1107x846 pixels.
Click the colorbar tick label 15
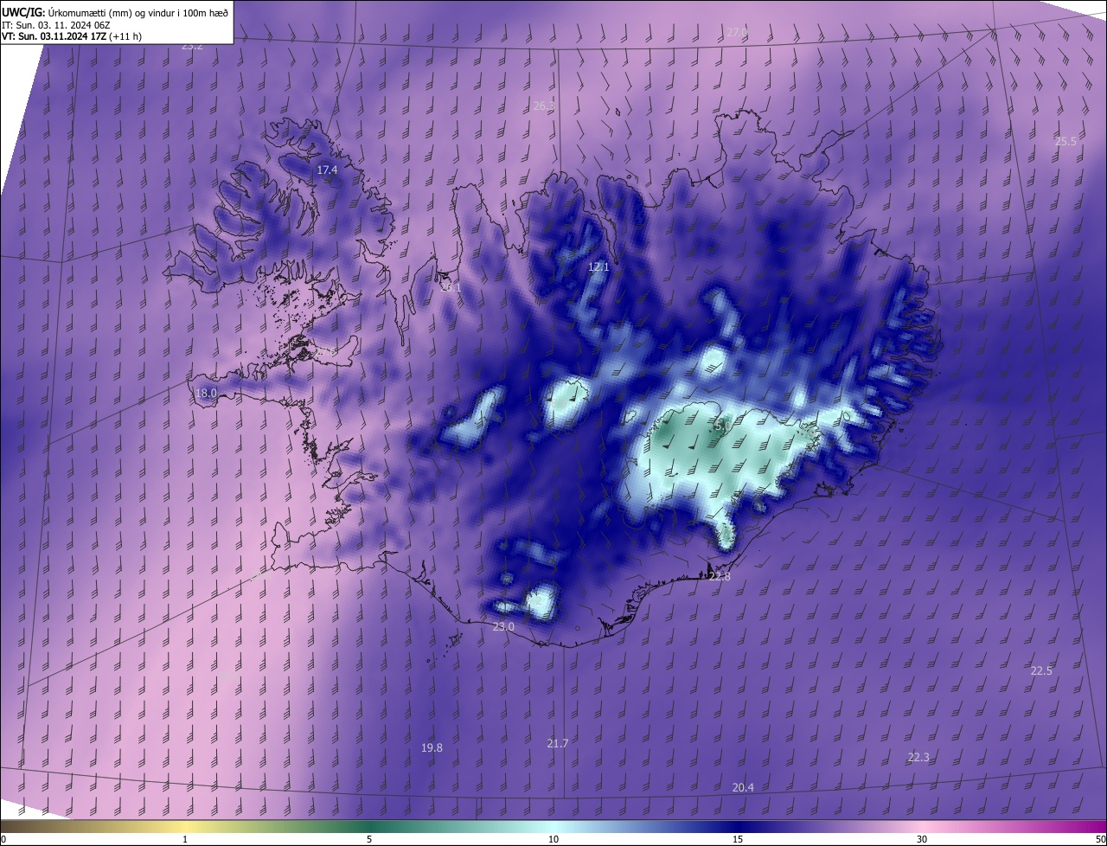[738, 839]
